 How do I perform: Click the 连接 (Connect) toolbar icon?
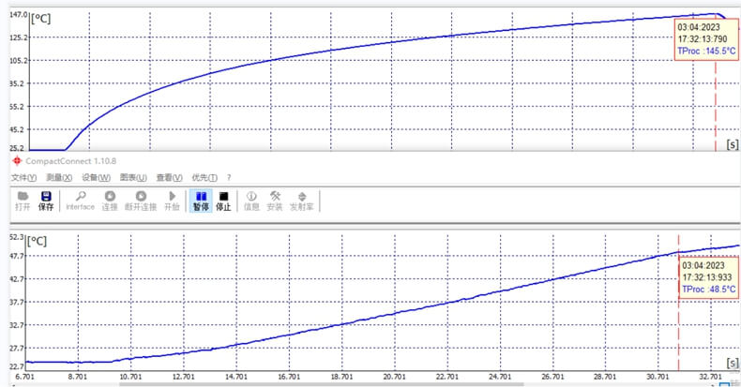pyautogui.click(x=110, y=201)
